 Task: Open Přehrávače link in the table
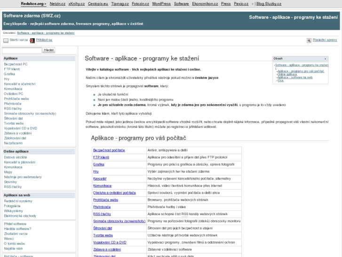tap(102, 207)
